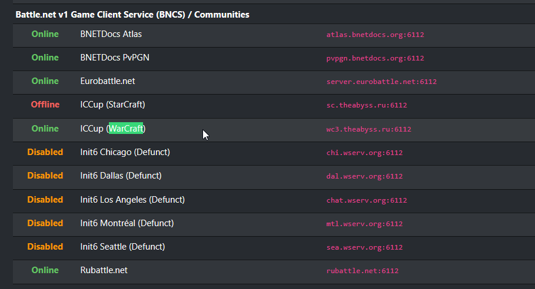This screenshot has width=535, height=289.
Task: Click the Rubattle.net server name
Action: coord(104,270)
